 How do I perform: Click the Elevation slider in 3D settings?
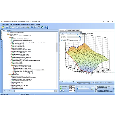[x=74, y=38]
